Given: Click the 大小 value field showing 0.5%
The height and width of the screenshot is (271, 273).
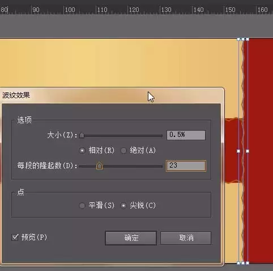Looking at the screenshot, I should pos(186,135).
